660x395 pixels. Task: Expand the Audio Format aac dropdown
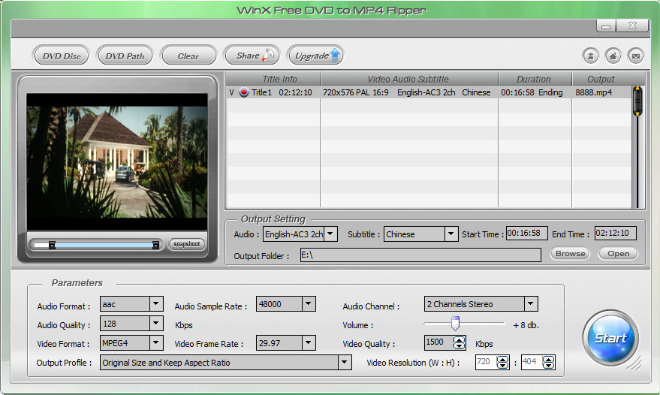(x=156, y=303)
